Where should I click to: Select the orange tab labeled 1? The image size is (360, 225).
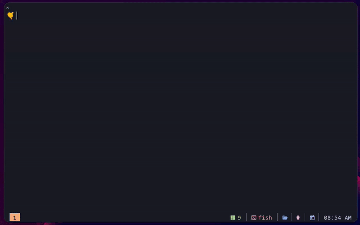pyautogui.click(x=15, y=217)
